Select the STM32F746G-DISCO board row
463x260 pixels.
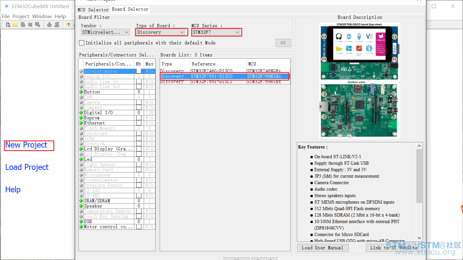(225, 71)
